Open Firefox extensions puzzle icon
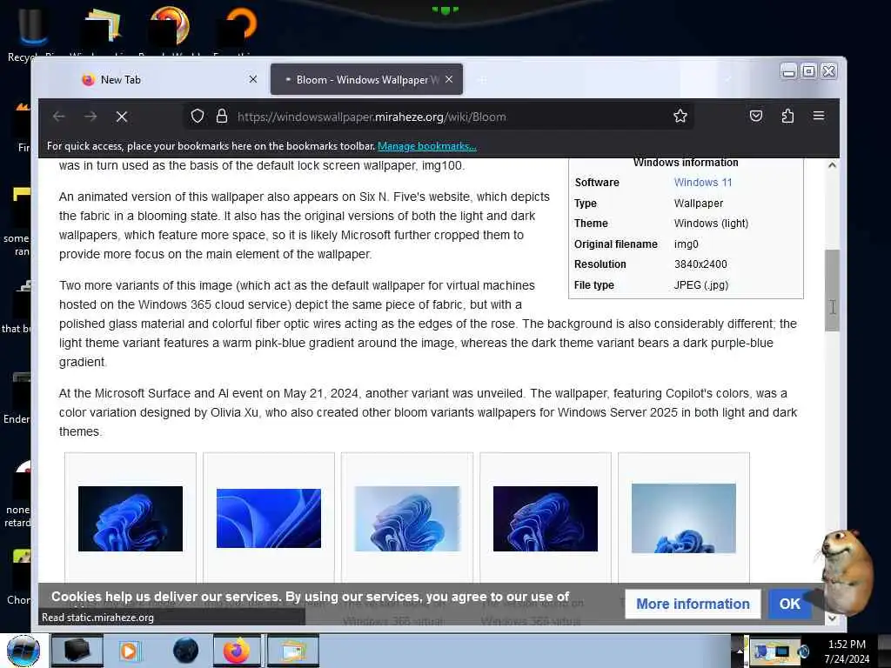Viewport: 891px width, 668px height. tap(787, 117)
